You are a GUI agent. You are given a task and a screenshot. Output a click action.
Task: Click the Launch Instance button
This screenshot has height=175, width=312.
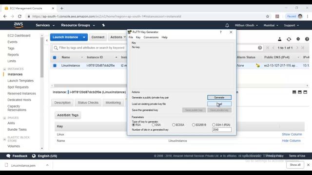[x=65, y=37]
